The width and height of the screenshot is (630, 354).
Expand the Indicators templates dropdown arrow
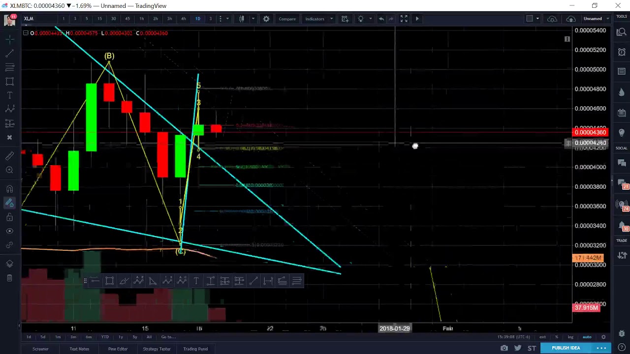click(332, 19)
